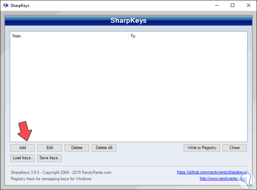The width and height of the screenshot is (257, 190).
Task: Click Write to Registry
Action: [202, 148]
